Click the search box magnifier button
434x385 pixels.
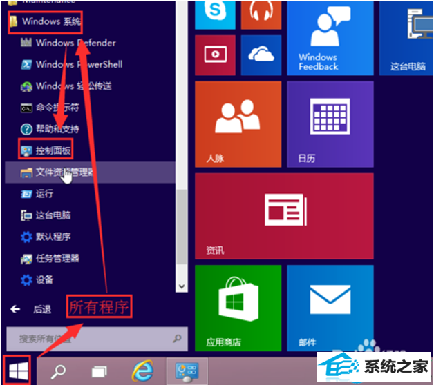tap(177, 338)
